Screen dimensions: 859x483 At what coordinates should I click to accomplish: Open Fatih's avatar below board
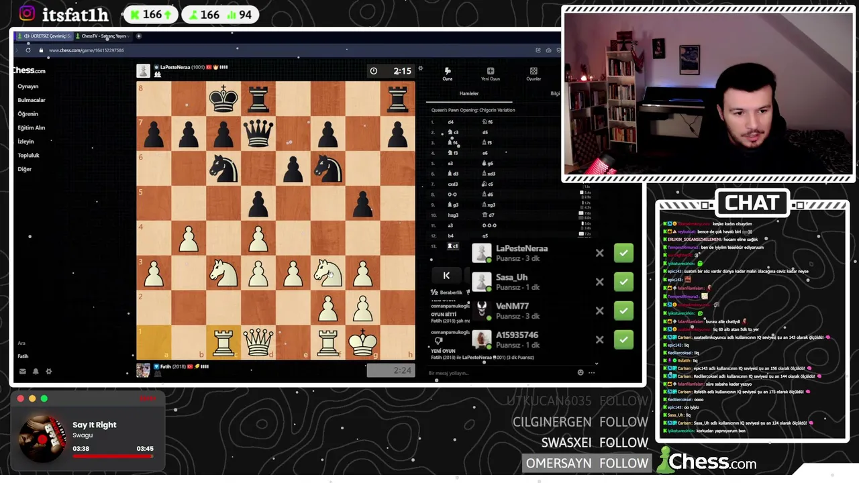143,370
